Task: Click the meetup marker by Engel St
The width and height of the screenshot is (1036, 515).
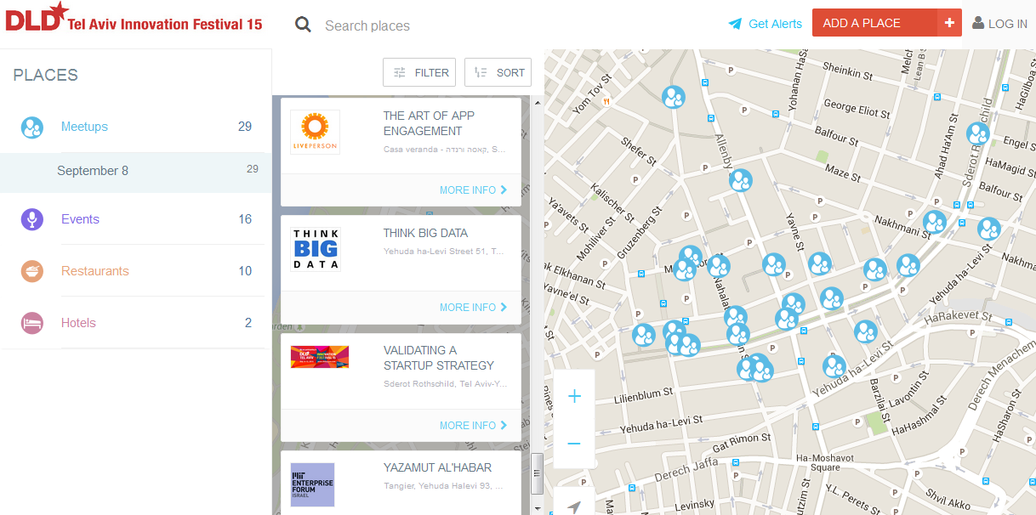Action: point(978,133)
